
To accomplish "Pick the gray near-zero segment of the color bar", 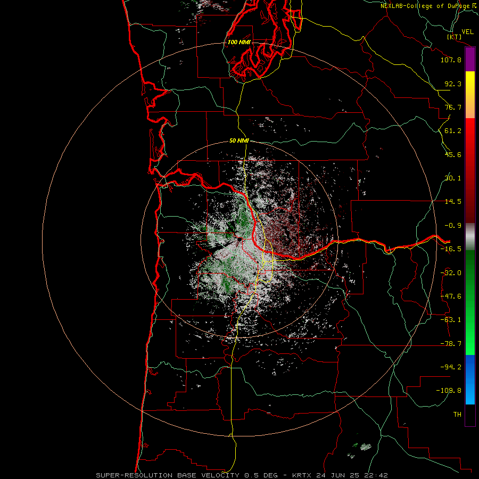I will coord(470,236).
